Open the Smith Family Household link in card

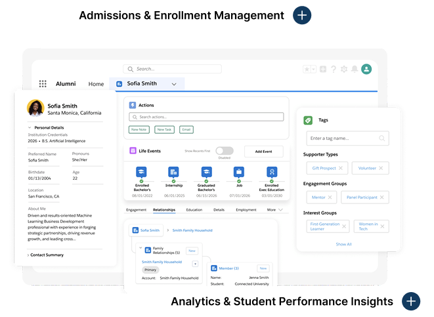coord(162,262)
